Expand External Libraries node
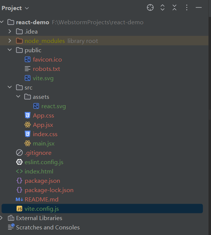The width and height of the screenshot is (211, 235). click(1, 218)
